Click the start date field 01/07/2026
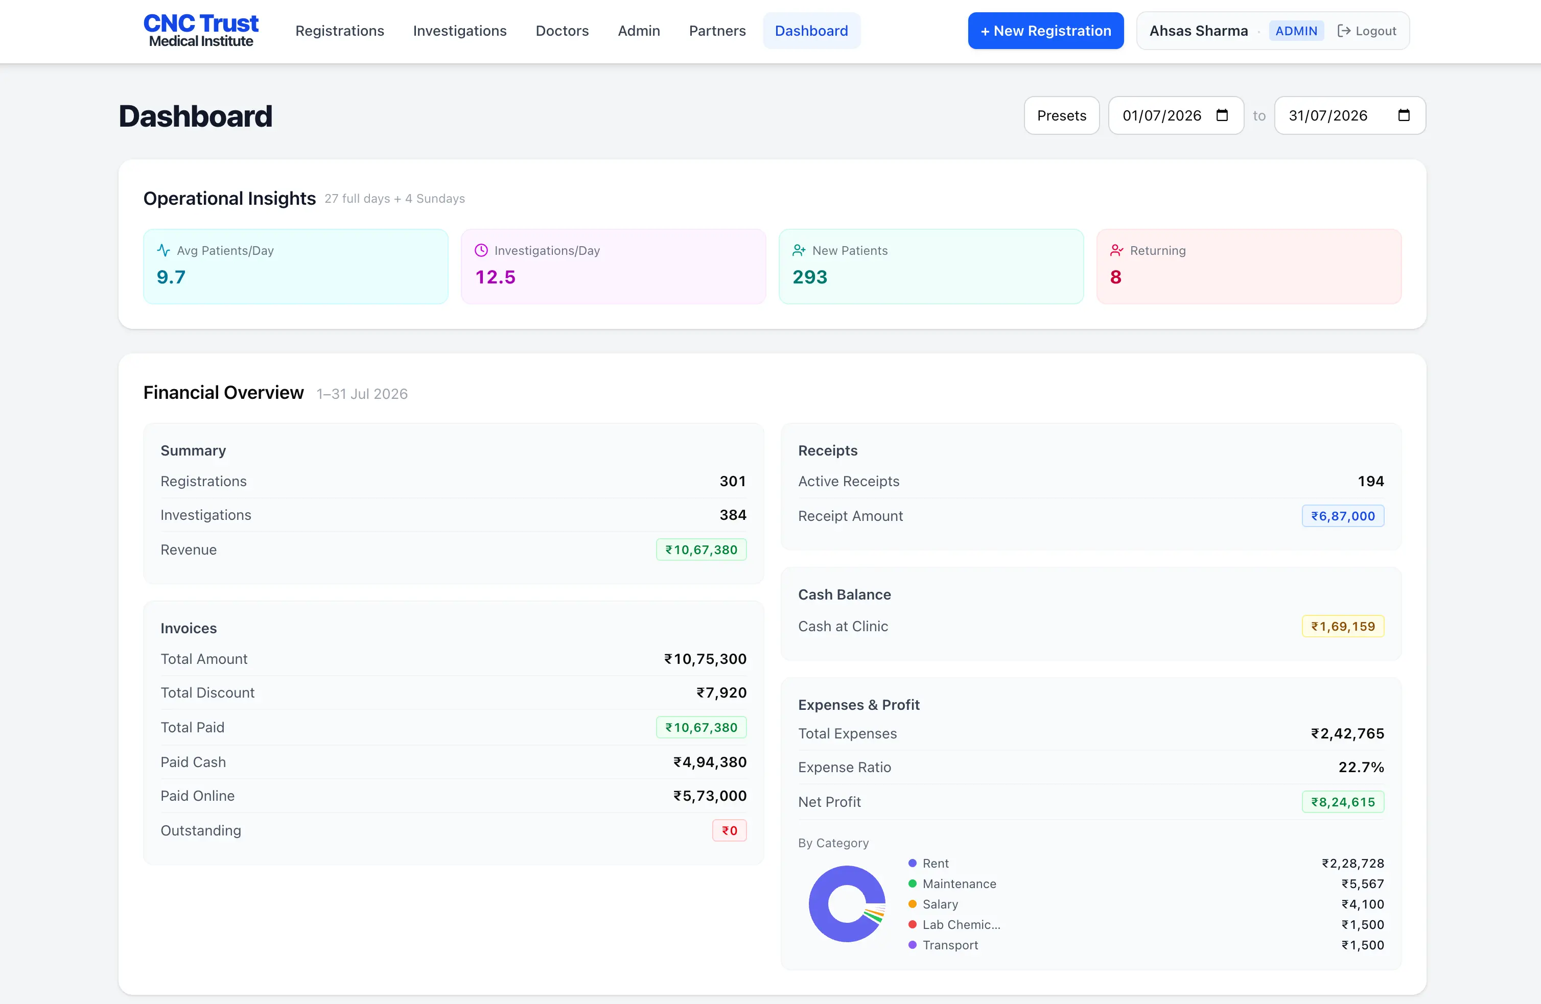The width and height of the screenshot is (1541, 1004). [x=1176, y=115]
